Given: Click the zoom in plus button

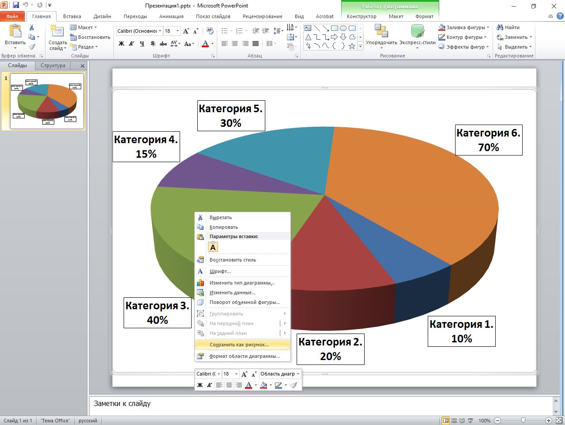Looking at the screenshot, I should click(548, 421).
